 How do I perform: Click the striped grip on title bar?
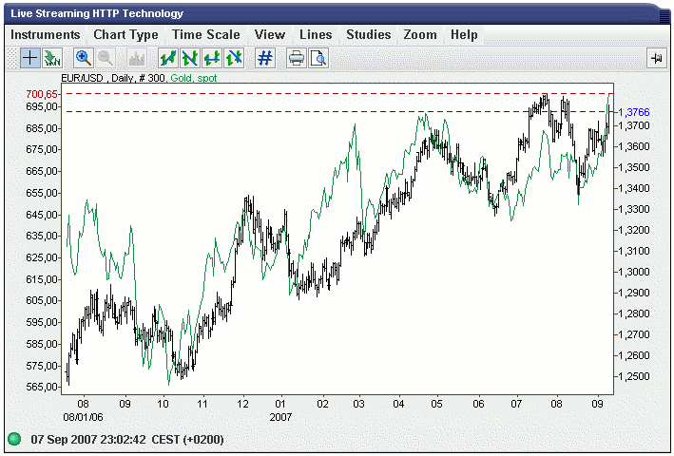click(x=664, y=16)
